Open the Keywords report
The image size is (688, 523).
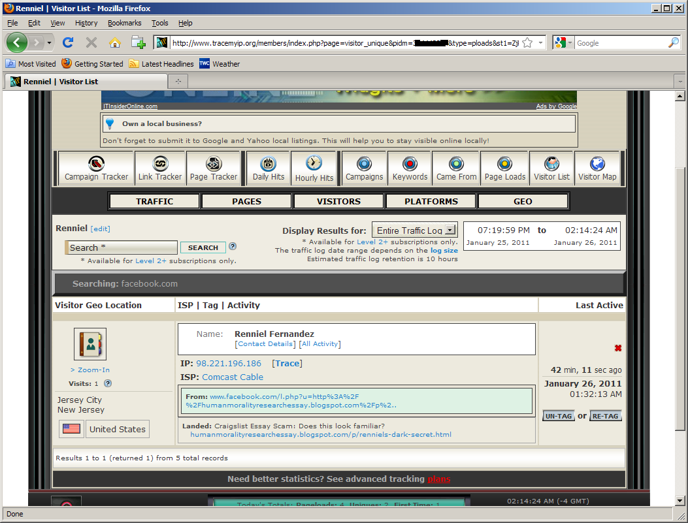click(x=410, y=168)
